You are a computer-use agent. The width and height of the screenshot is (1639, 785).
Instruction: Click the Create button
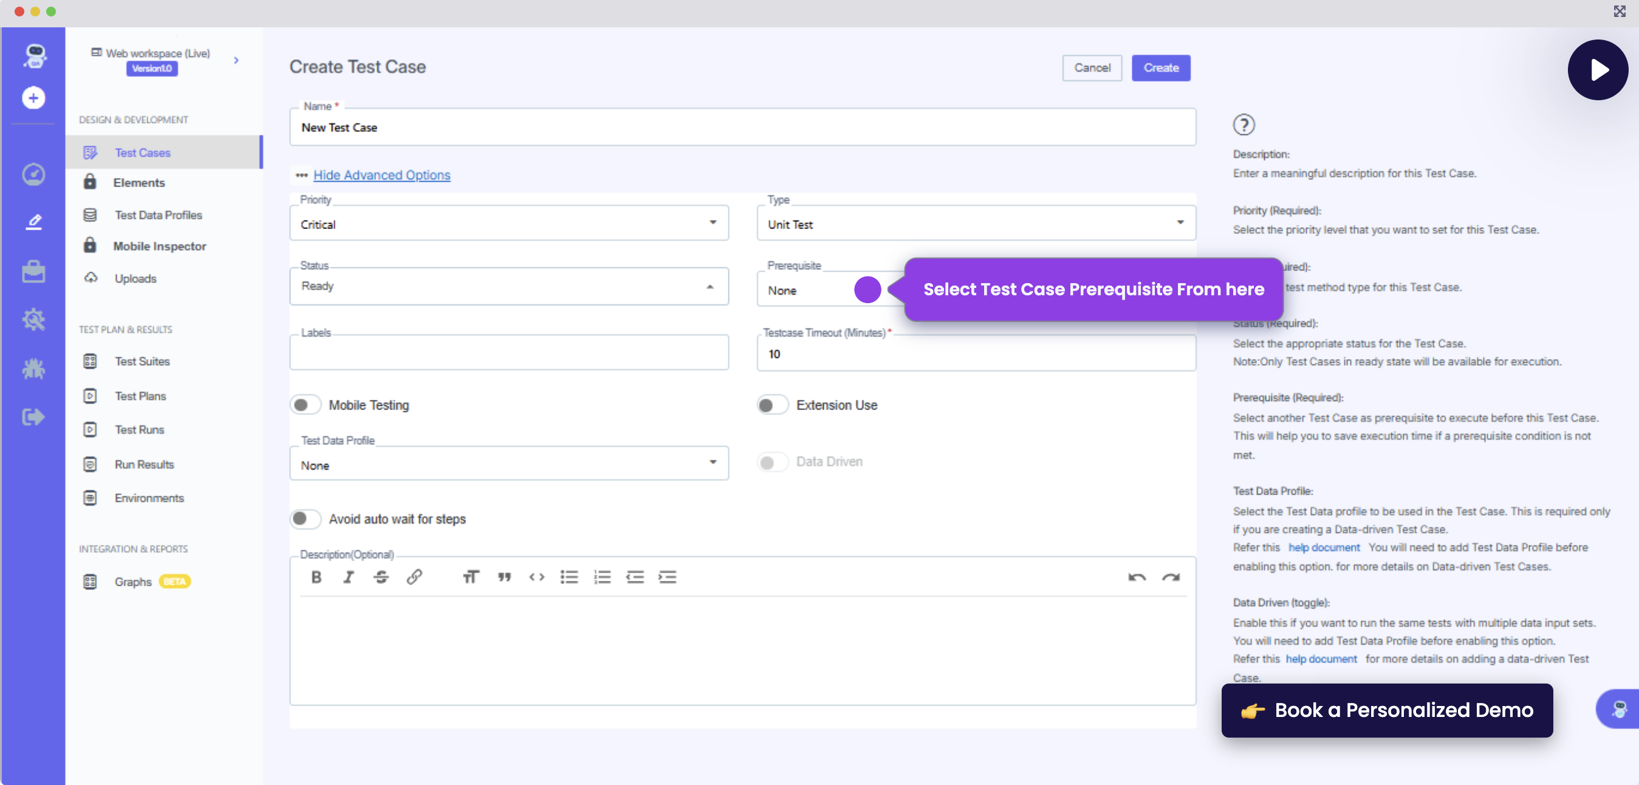[1160, 68]
